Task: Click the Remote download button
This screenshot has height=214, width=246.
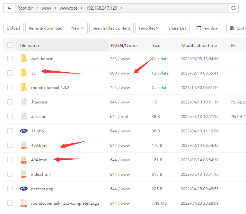Action: pos(46,28)
